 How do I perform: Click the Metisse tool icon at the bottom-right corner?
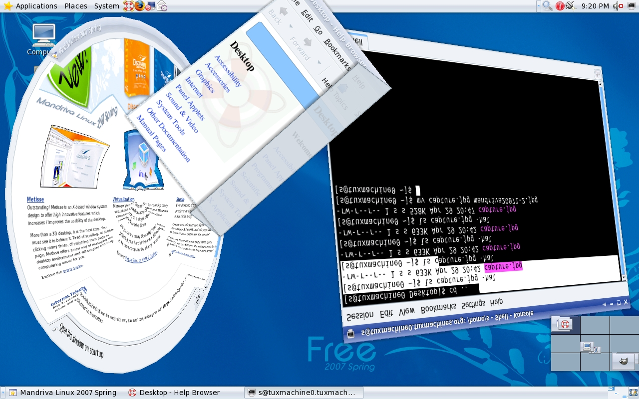(634, 393)
